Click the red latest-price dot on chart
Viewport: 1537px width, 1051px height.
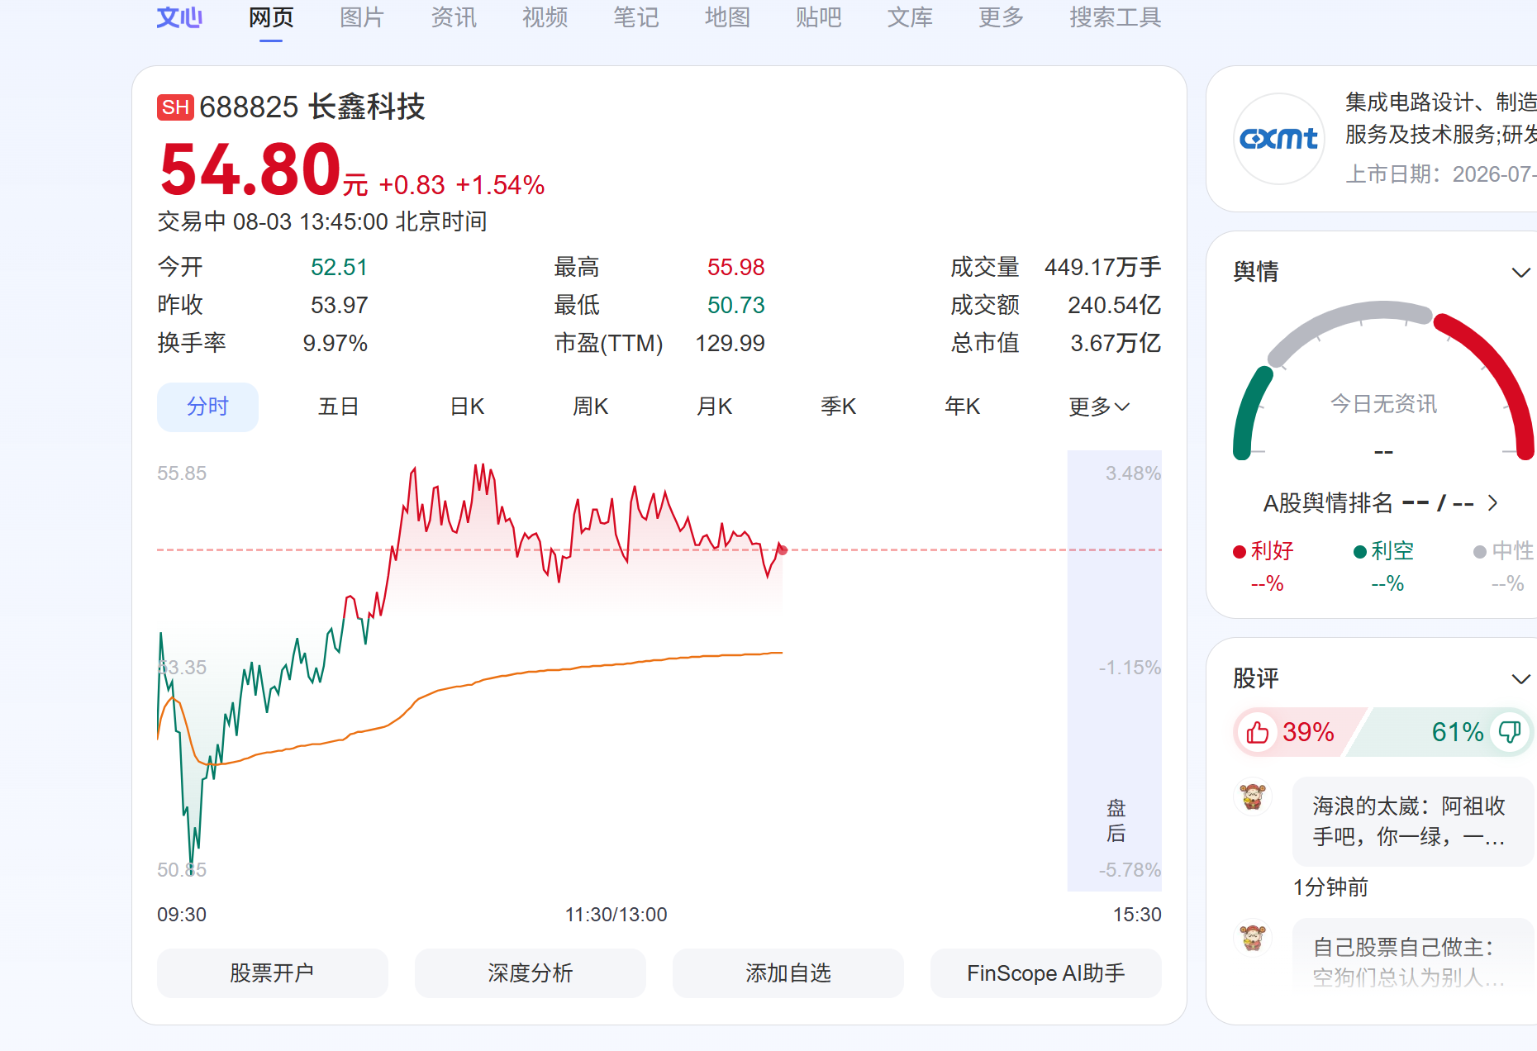[x=783, y=549]
